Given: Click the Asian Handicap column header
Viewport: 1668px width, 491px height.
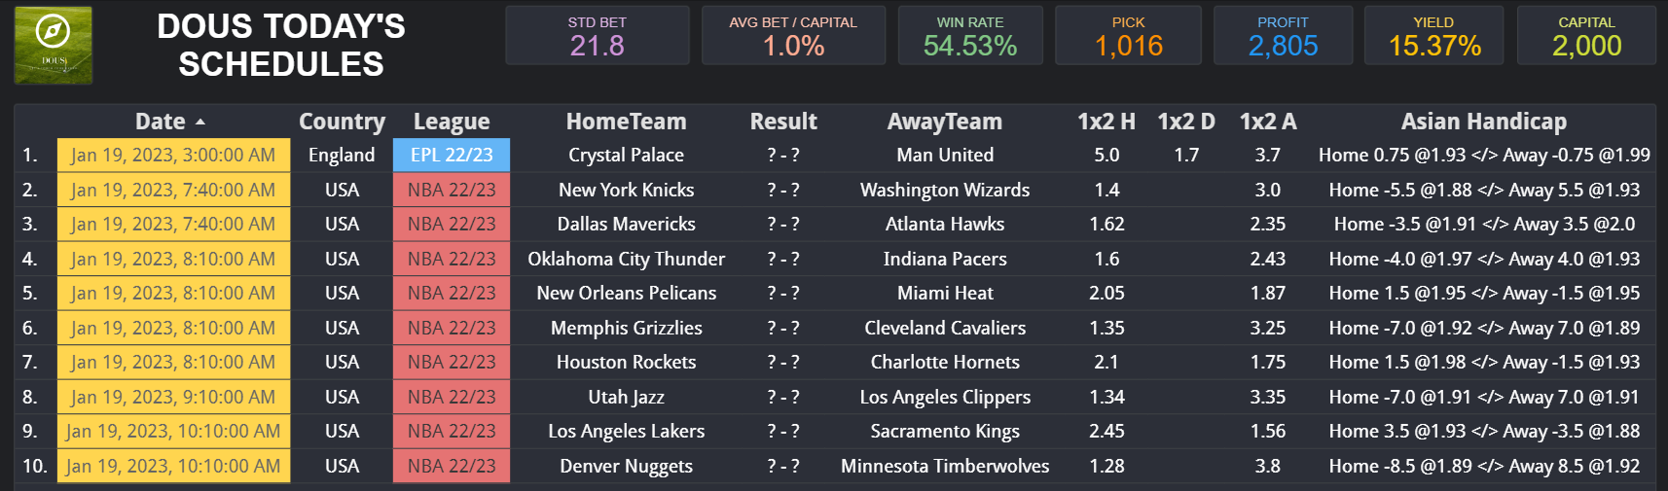Looking at the screenshot, I should pos(1483,122).
